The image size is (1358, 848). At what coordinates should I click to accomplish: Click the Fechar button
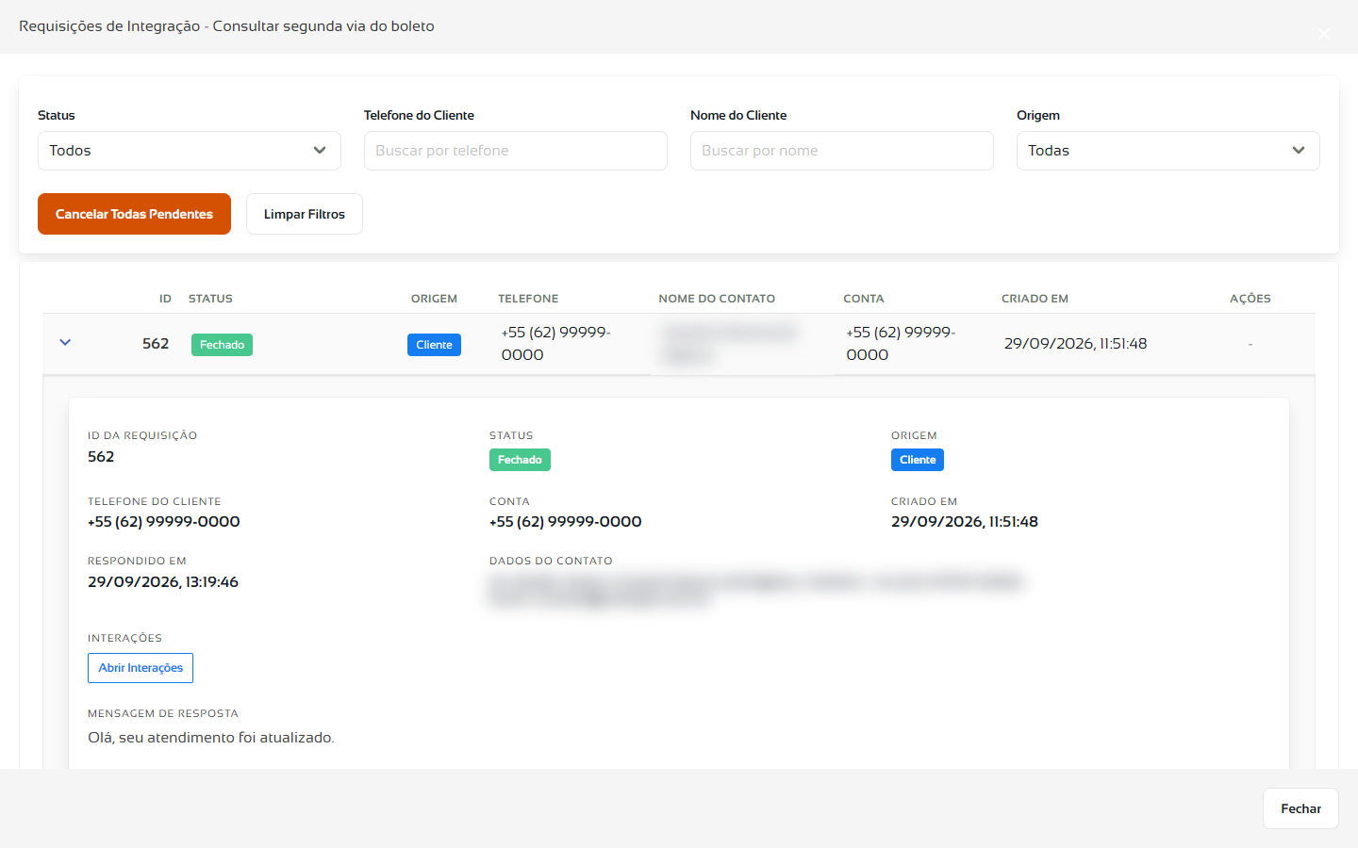pos(1300,808)
